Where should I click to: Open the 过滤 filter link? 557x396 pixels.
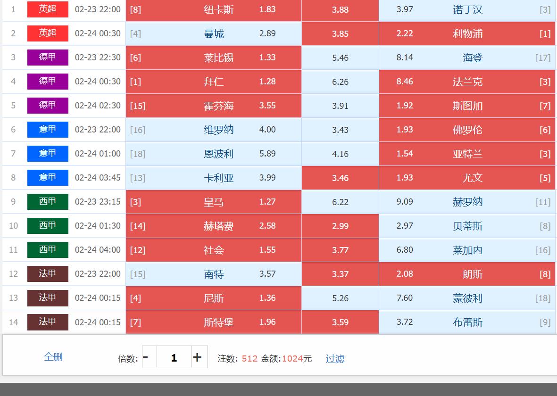pos(335,359)
